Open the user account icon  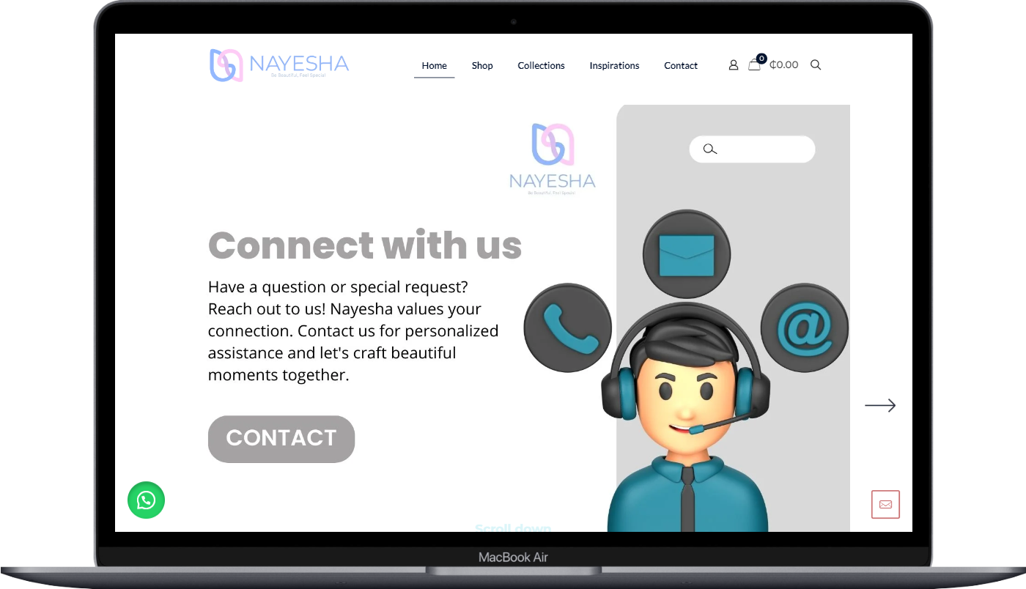(733, 65)
